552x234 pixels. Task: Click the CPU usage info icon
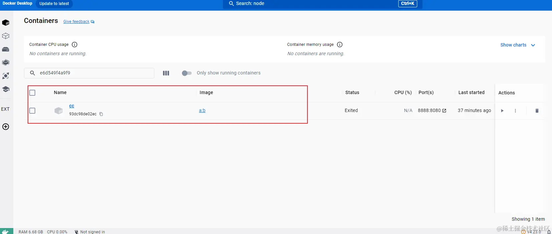point(75,45)
